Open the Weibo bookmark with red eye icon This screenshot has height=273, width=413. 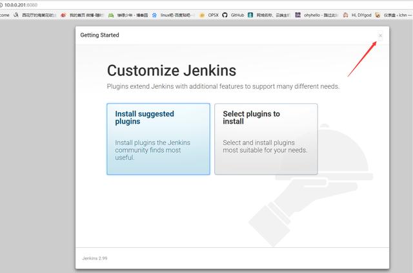(x=82, y=15)
